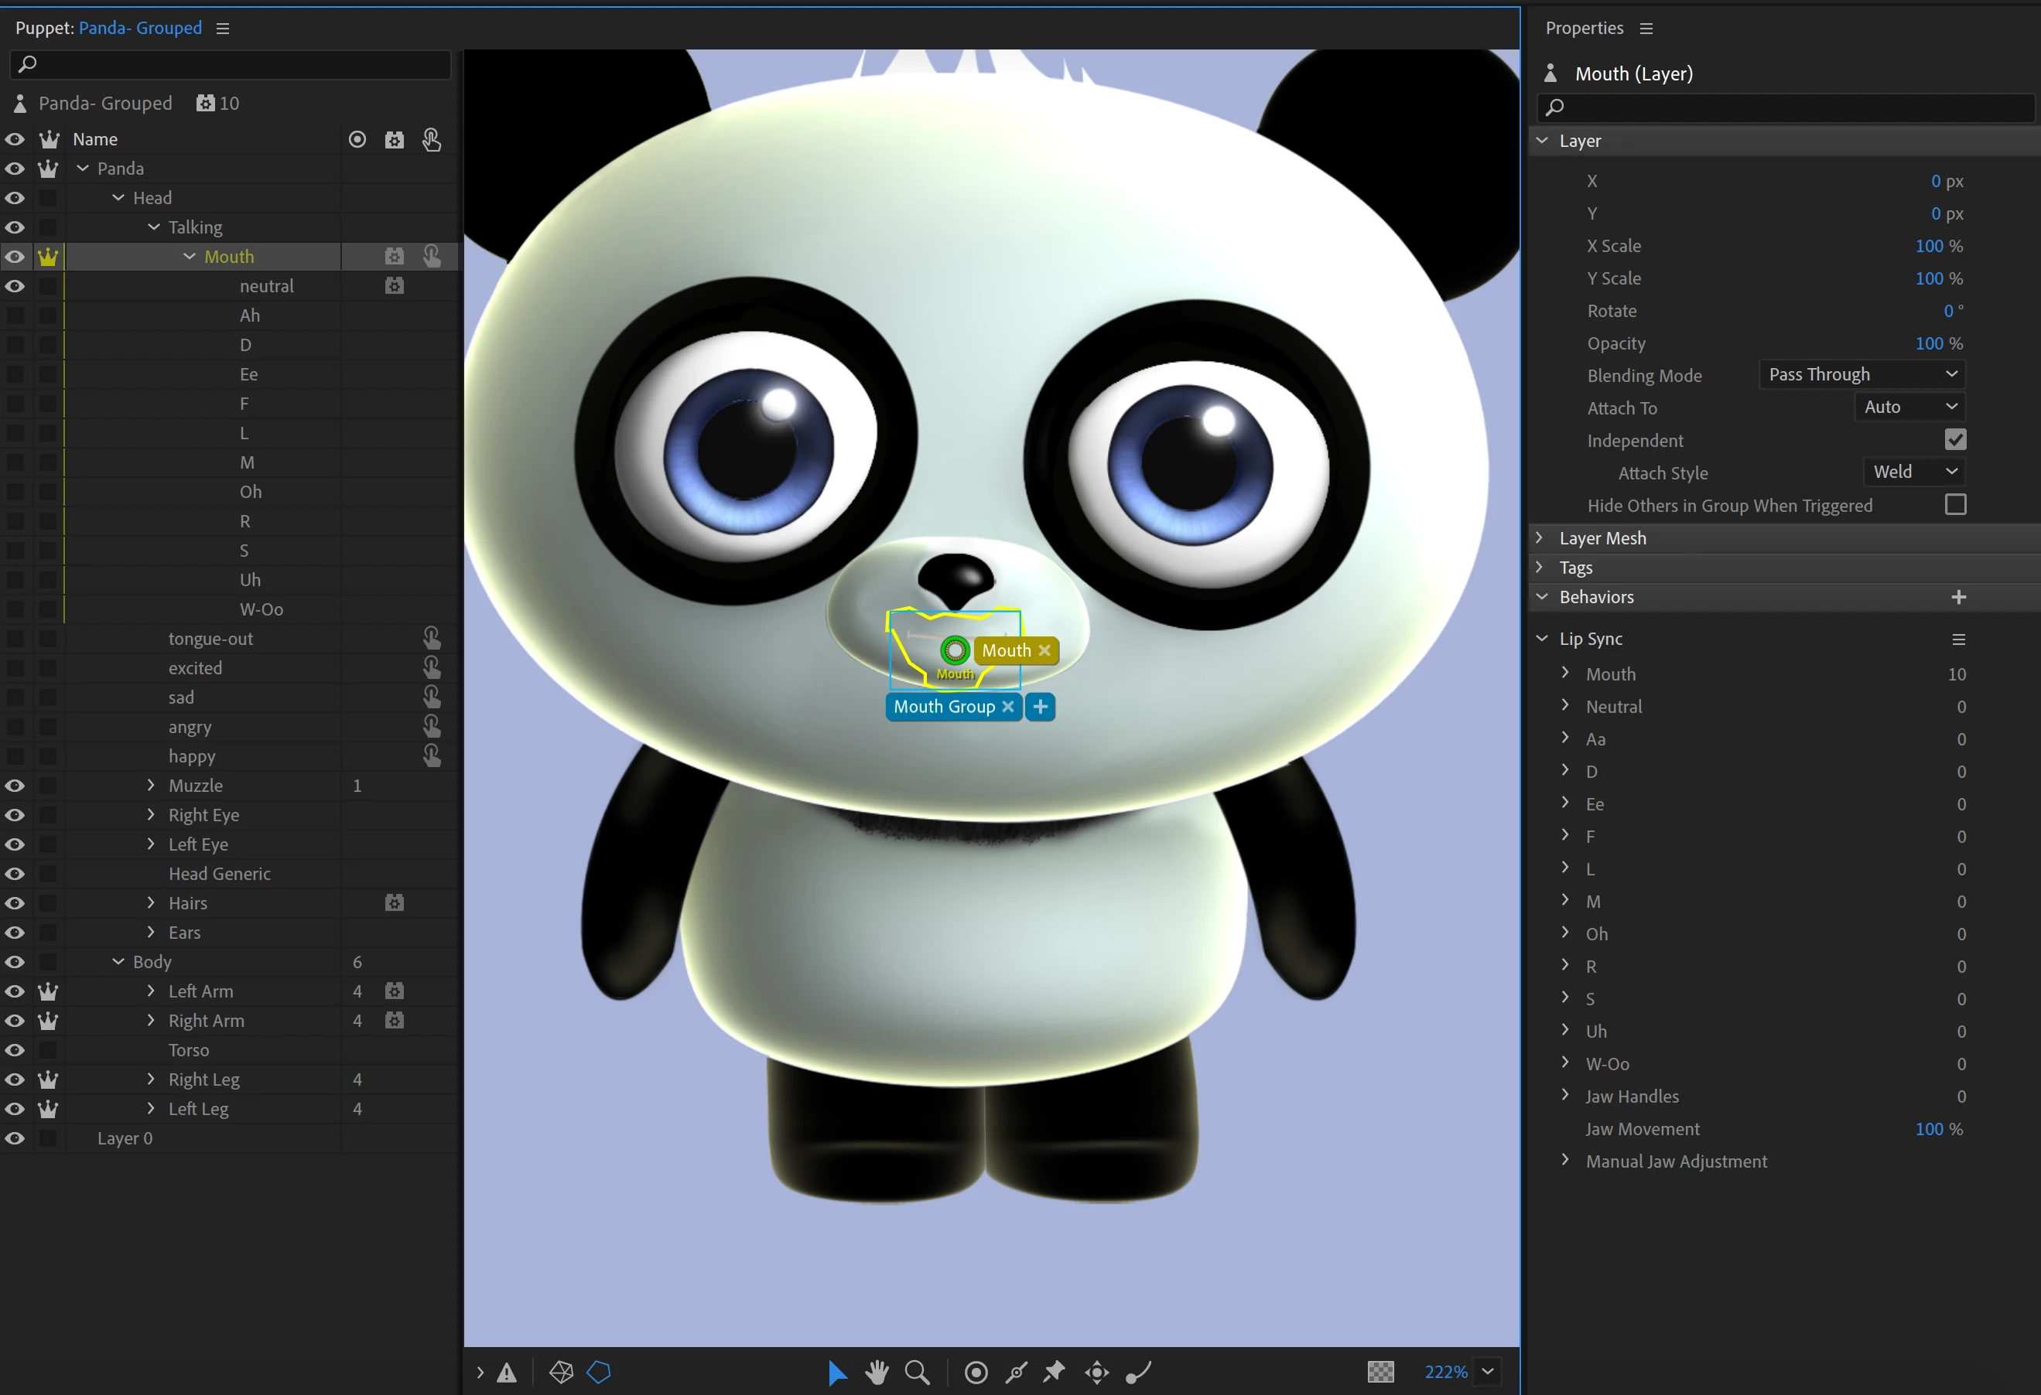This screenshot has width=2041, height=1395.
Task: Add a behavior with plus button
Action: [1957, 597]
